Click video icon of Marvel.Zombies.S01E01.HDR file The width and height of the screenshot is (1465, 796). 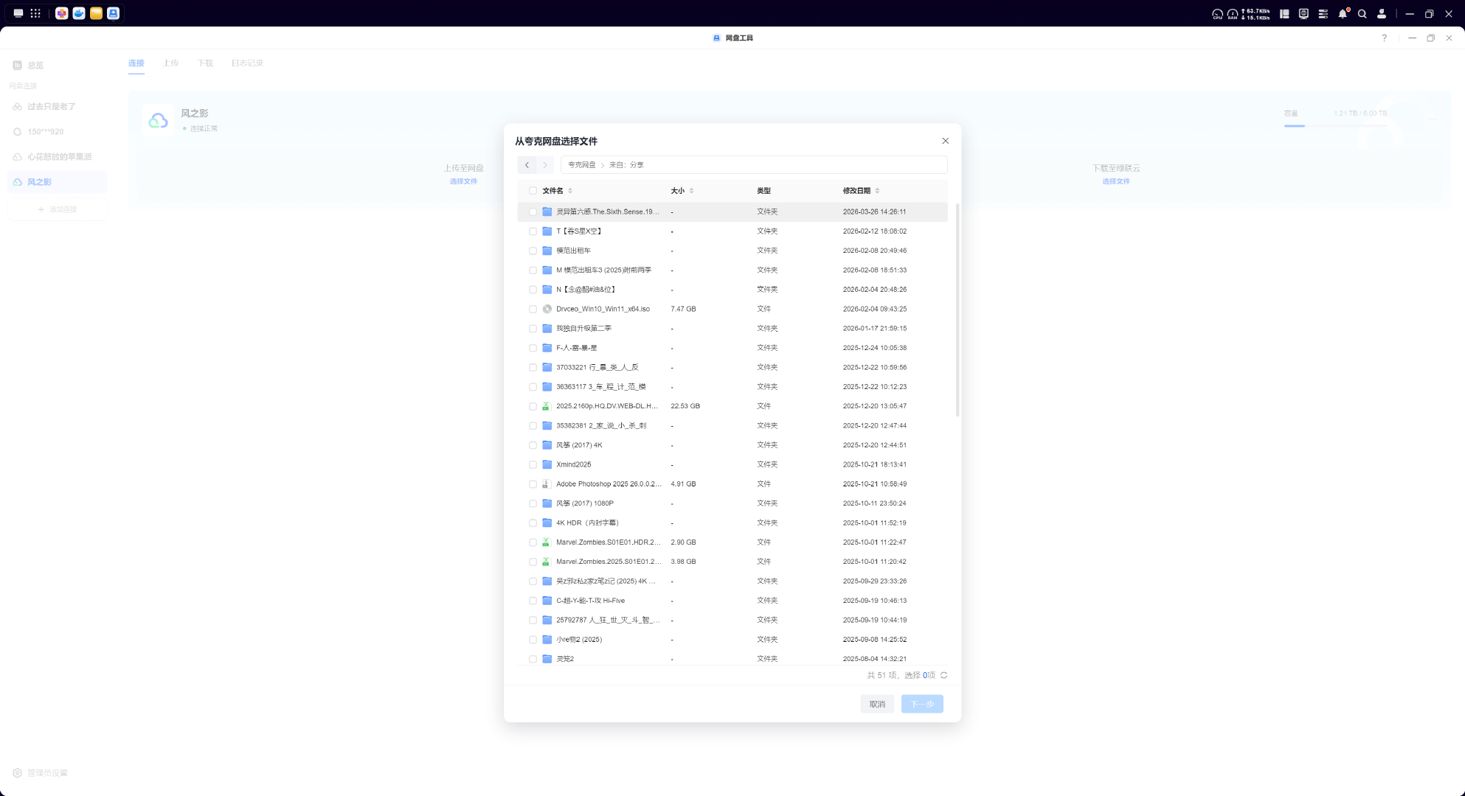click(547, 542)
